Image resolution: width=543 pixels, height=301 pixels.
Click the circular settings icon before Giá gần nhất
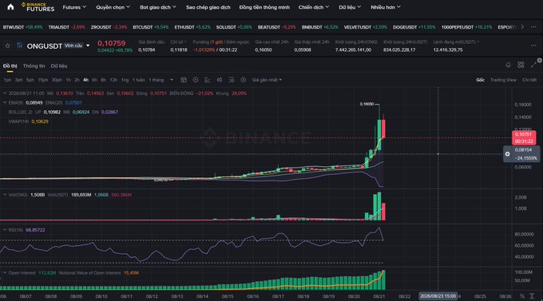(x=244, y=80)
